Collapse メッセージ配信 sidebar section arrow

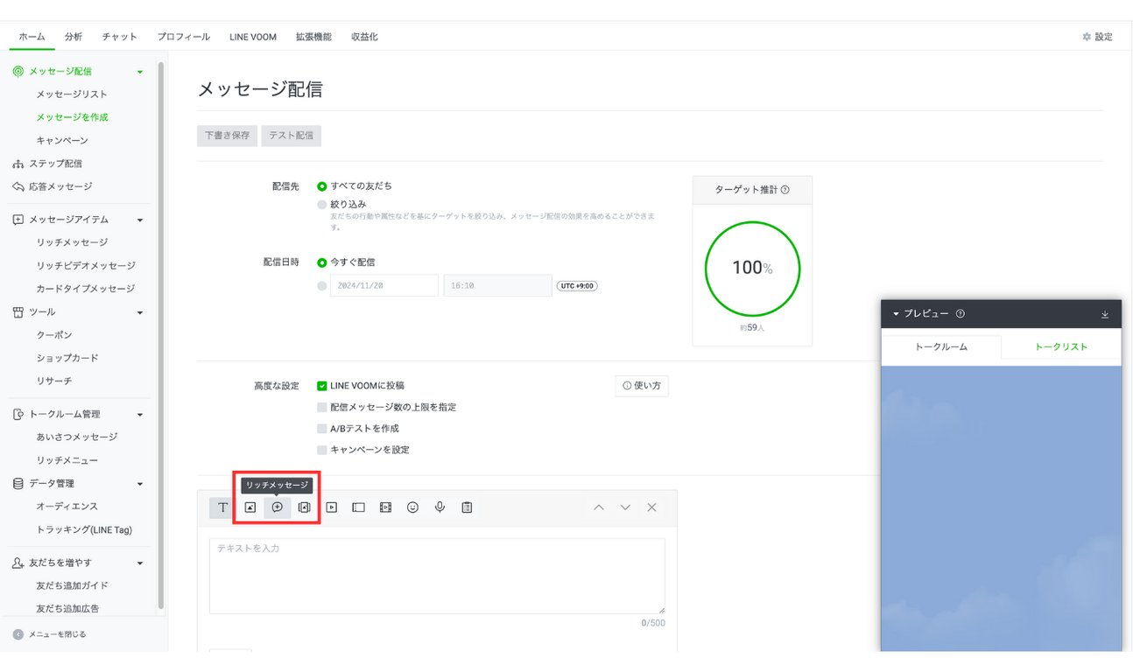[140, 72]
